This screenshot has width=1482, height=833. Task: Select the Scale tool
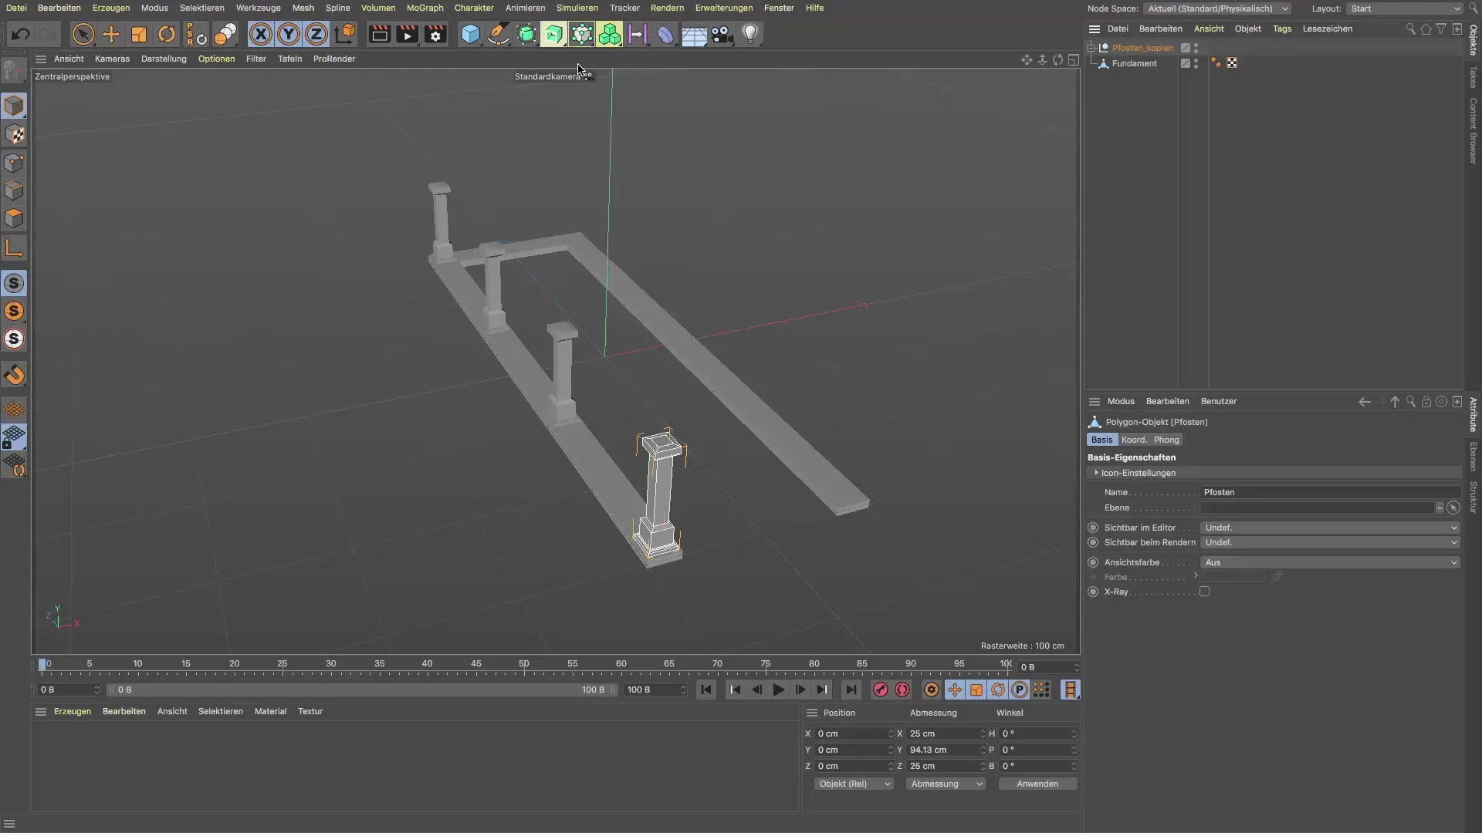coord(138,34)
